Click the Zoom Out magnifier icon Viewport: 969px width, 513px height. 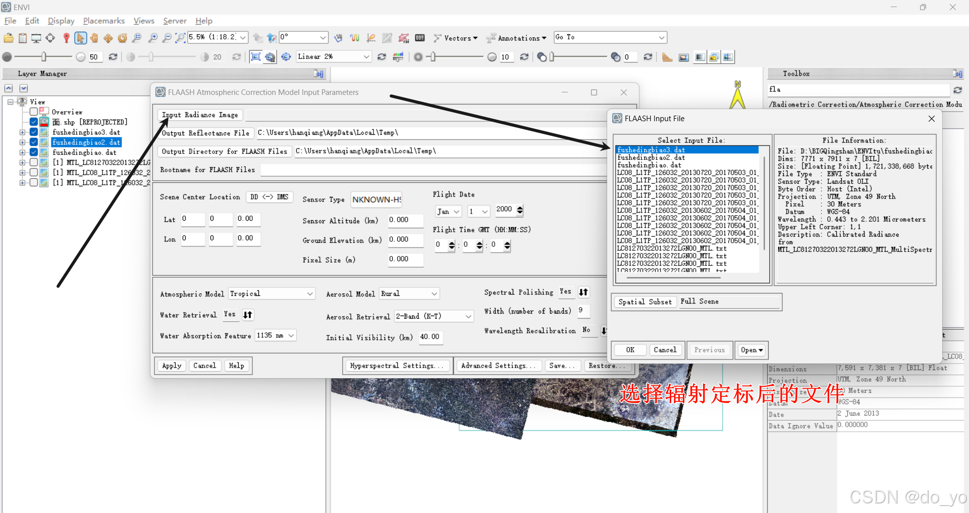(x=167, y=38)
